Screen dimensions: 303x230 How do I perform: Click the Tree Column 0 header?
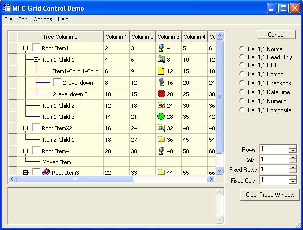tap(60, 37)
